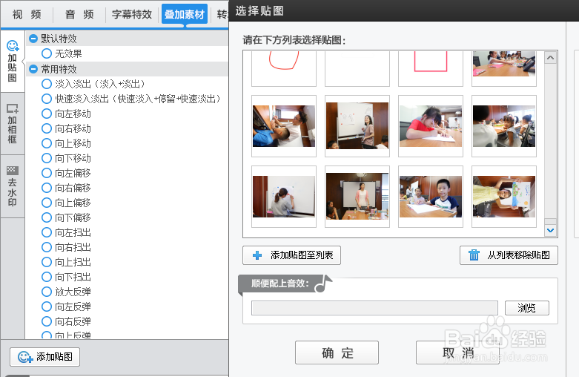Screen dimensions: 579x377
Task: Select the 无效果 radio option
Action: 47,53
